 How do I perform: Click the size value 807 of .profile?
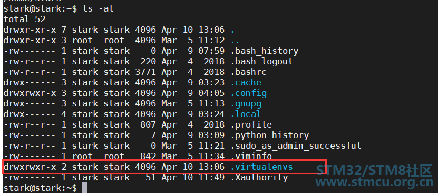click(x=148, y=124)
